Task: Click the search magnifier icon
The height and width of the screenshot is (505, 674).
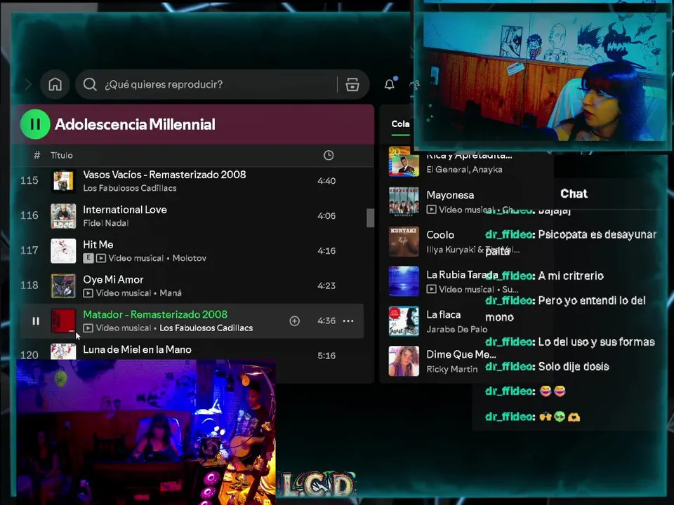Action: click(x=90, y=84)
